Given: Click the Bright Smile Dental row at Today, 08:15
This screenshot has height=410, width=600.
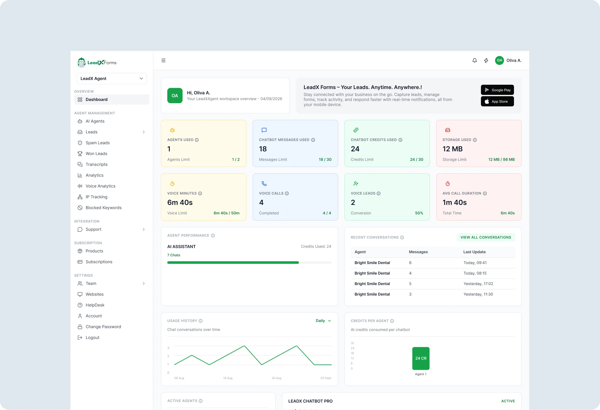Looking at the screenshot, I should pyautogui.click(x=433, y=273).
